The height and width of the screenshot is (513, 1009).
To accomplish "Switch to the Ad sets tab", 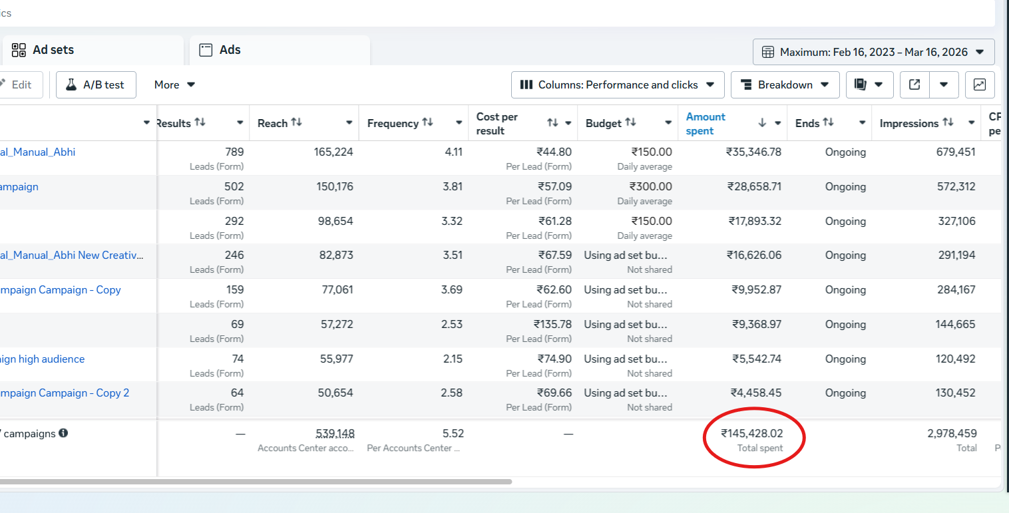I will pyautogui.click(x=53, y=50).
